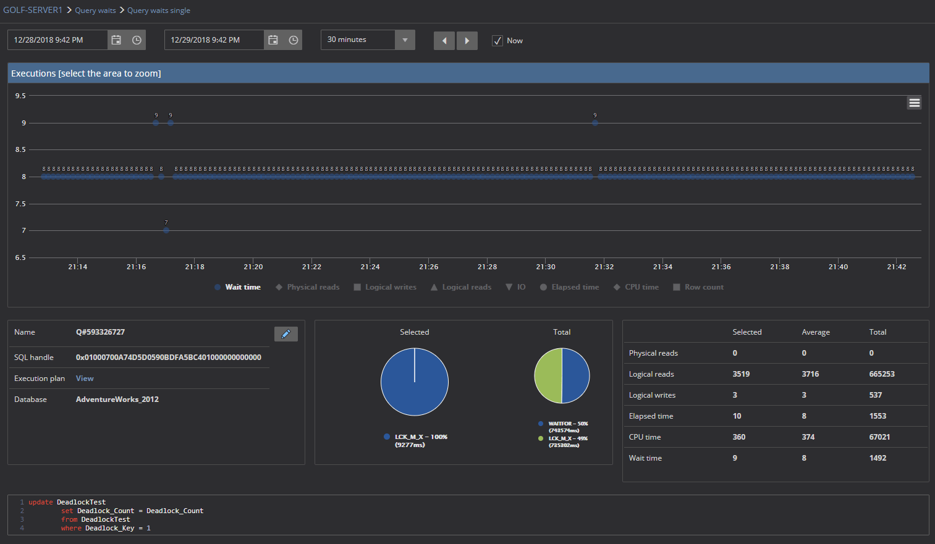The image size is (935, 544).
Task: Click the LCK_M_X legend color dot
Action: [386, 437]
